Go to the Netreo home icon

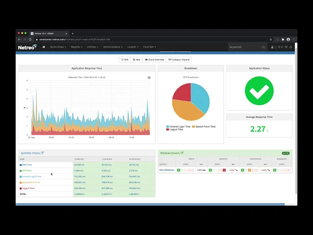point(44,47)
